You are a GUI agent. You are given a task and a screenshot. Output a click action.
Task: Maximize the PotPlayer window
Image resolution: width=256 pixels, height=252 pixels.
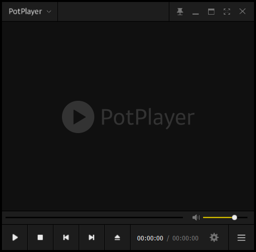click(x=211, y=12)
